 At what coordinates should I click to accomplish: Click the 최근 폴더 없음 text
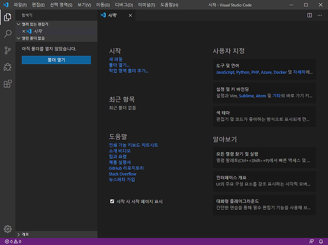click(123, 108)
